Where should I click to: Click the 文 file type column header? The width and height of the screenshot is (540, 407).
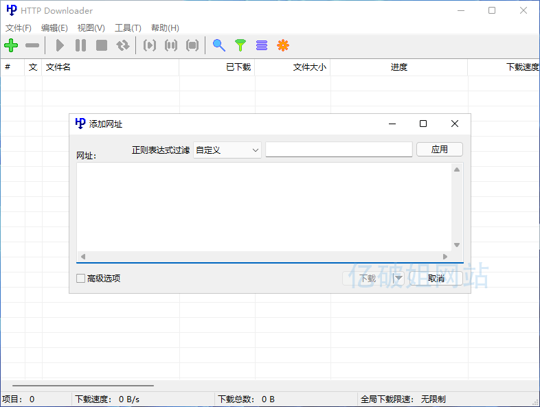point(33,67)
